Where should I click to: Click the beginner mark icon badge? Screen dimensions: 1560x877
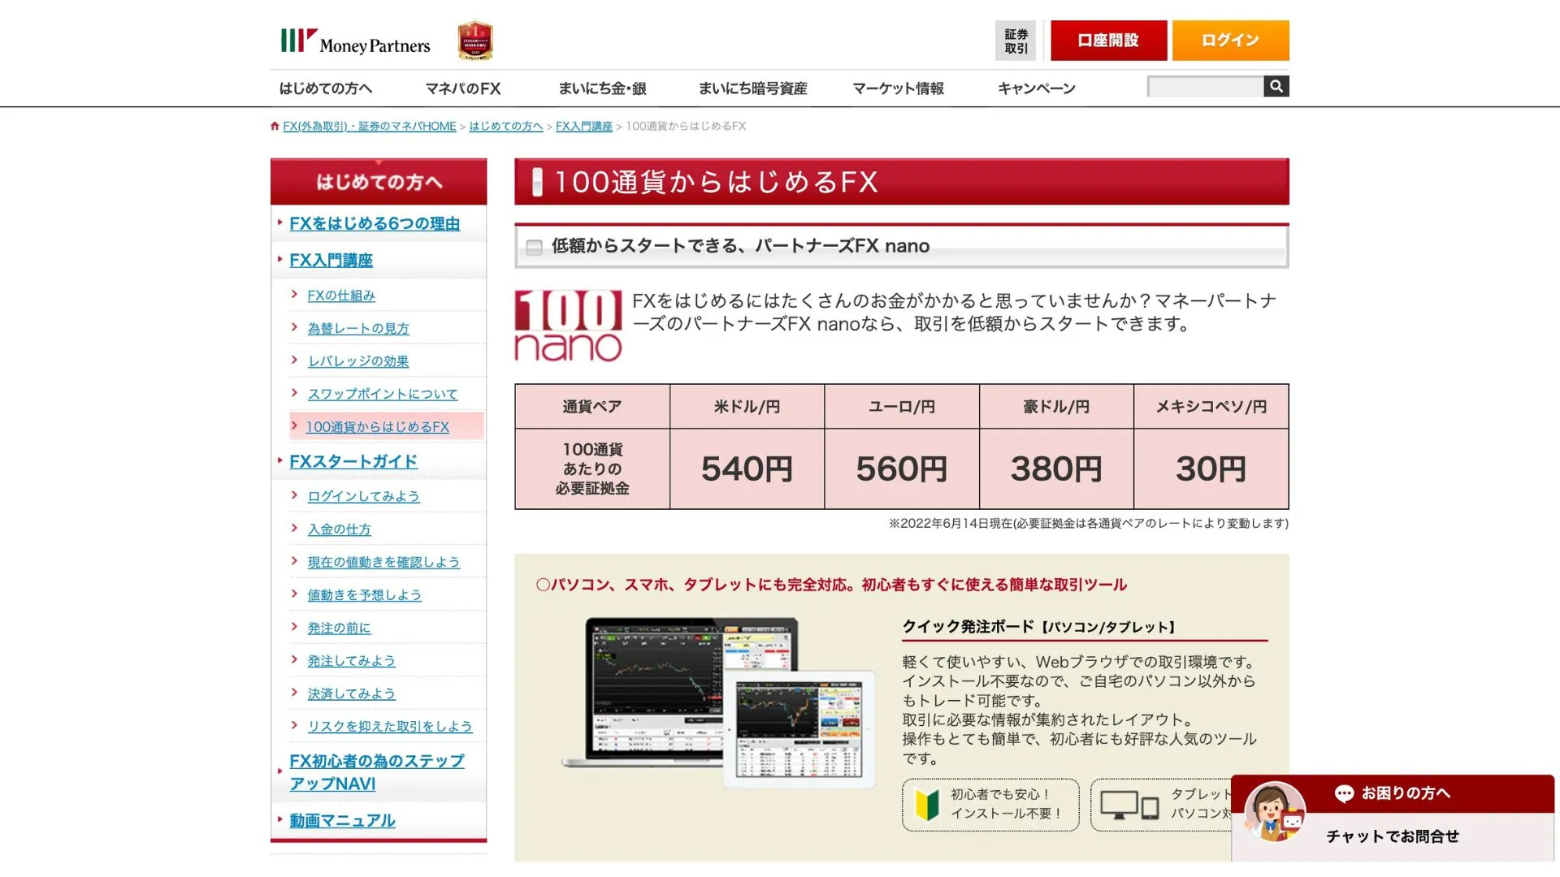point(927,804)
